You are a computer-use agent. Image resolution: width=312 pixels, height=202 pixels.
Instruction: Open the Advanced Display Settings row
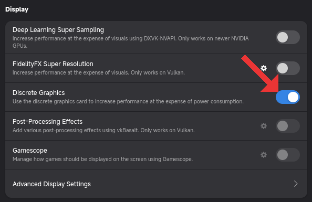(x=156, y=184)
